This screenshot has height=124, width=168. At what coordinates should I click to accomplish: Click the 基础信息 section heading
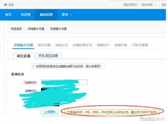[18, 74]
